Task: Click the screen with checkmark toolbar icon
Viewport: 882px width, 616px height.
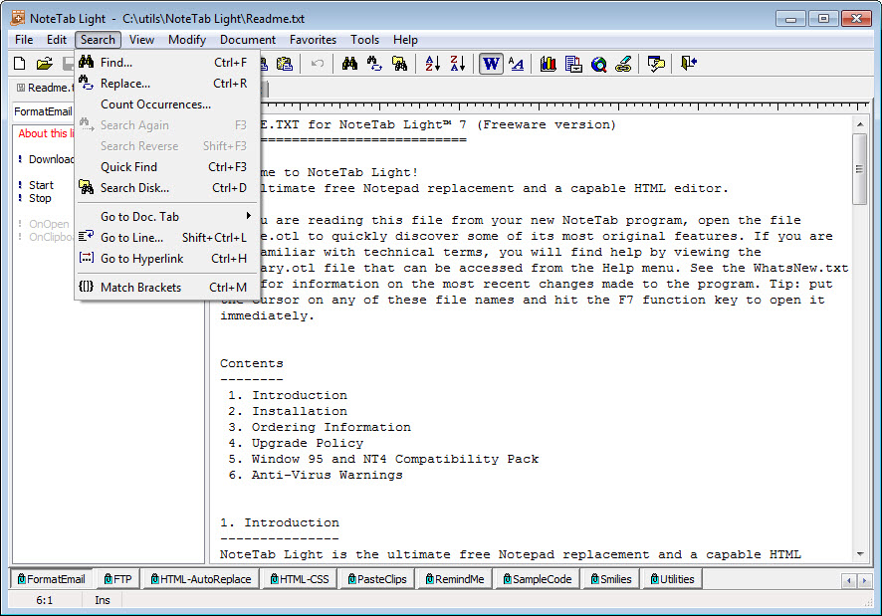Action: [x=656, y=64]
